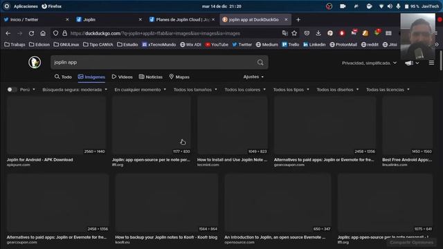443x249 pixels.
Task: Open En cualquier momento time filter
Action: [x=140, y=89]
